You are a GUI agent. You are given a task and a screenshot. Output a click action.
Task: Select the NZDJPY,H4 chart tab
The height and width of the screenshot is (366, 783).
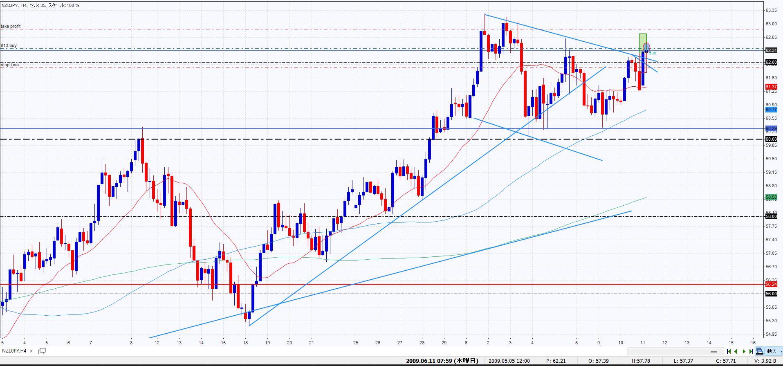15,351
